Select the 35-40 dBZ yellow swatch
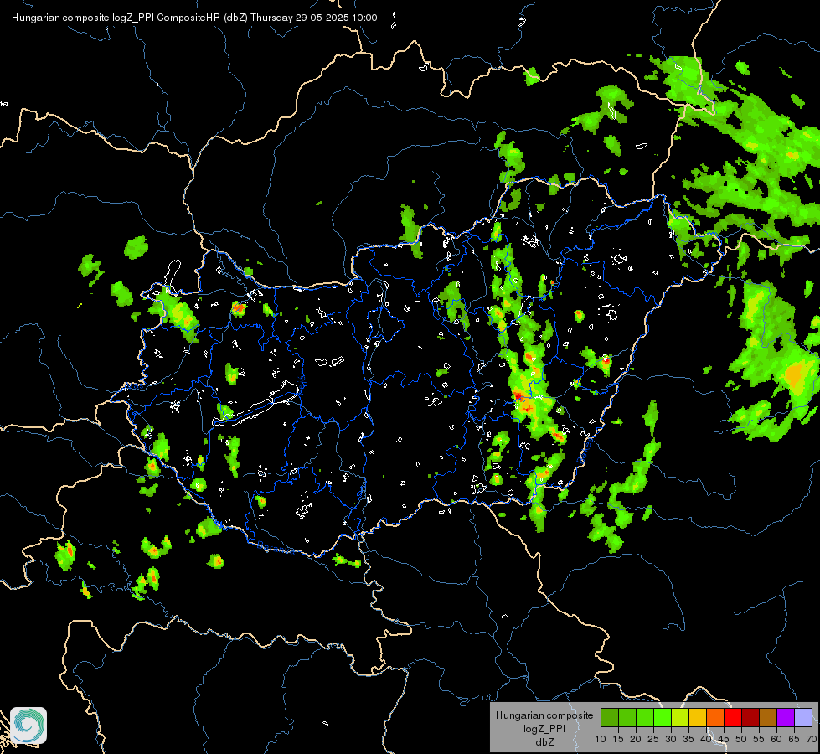Image resolution: width=820 pixels, height=754 pixels. click(x=698, y=717)
